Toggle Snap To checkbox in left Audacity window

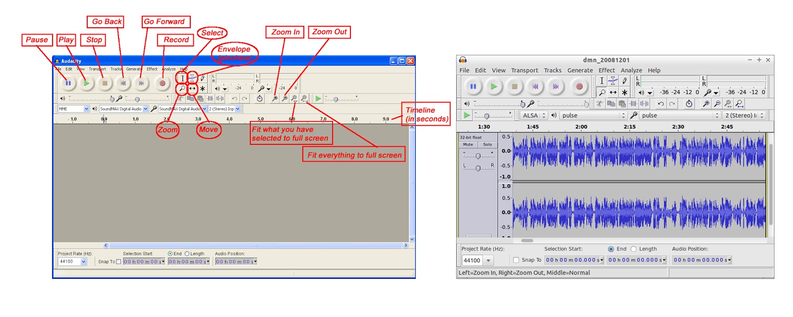click(x=118, y=262)
